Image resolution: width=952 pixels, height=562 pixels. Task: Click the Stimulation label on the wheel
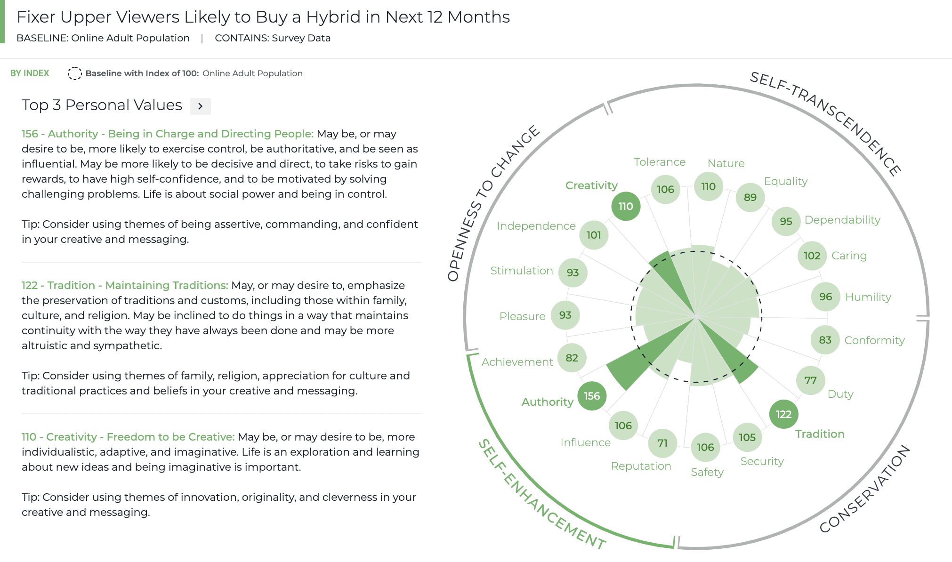click(x=522, y=271)
